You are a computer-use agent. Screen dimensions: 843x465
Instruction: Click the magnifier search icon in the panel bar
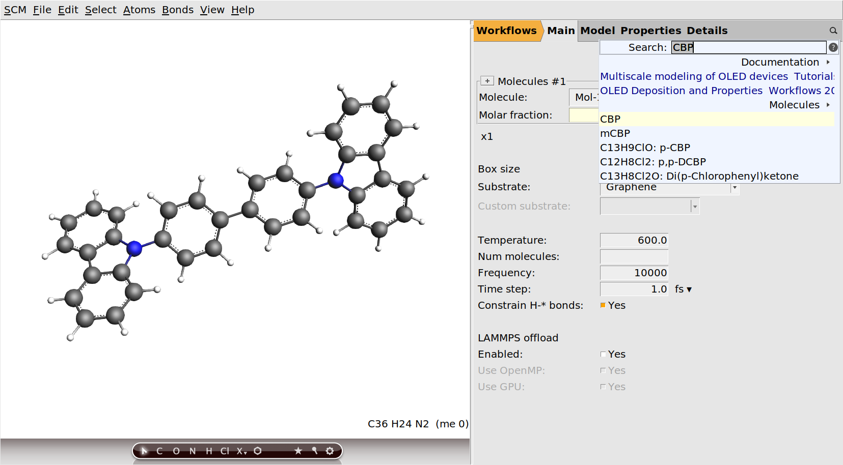point(833,31)
